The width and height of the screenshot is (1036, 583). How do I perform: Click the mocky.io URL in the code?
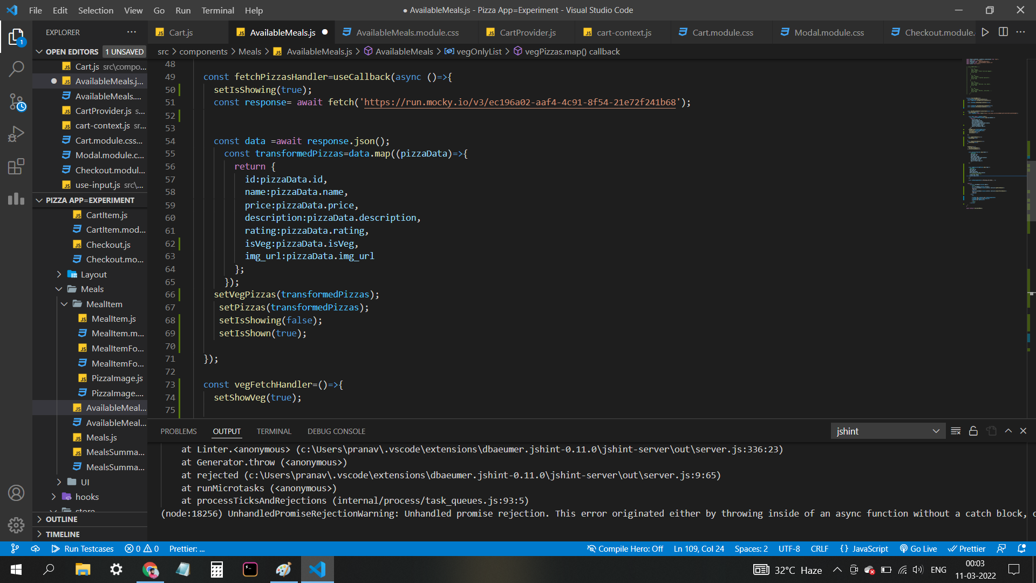point(520,103)
